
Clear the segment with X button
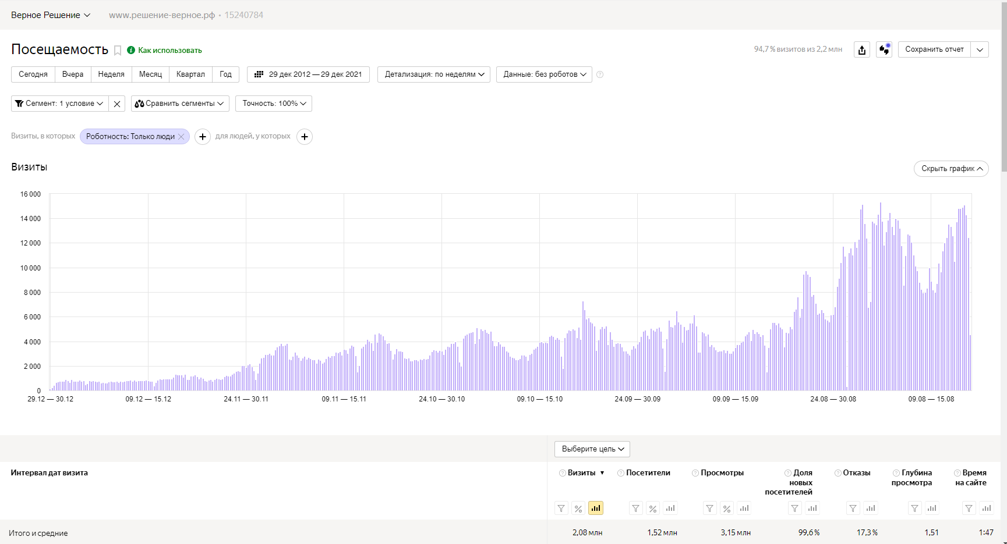(x=117, y=104)
